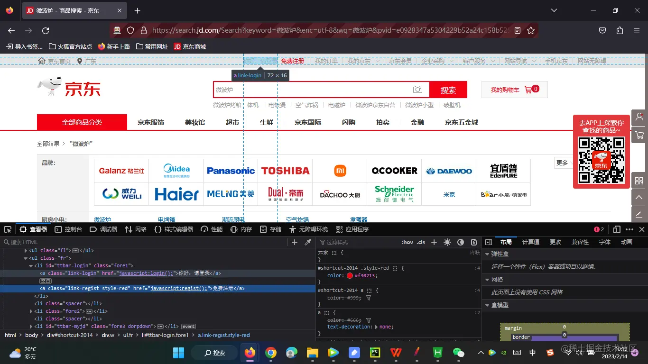Go back with the browser back arrow
Screen dimensions: 648x364
11,30
